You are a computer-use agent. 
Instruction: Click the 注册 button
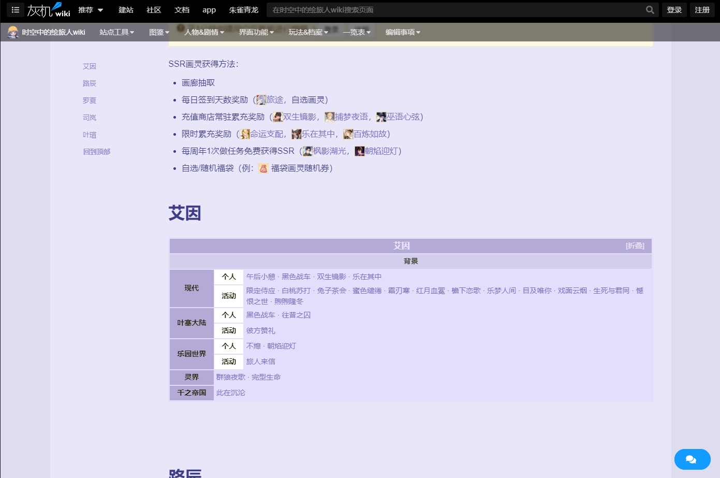[702, 9]
